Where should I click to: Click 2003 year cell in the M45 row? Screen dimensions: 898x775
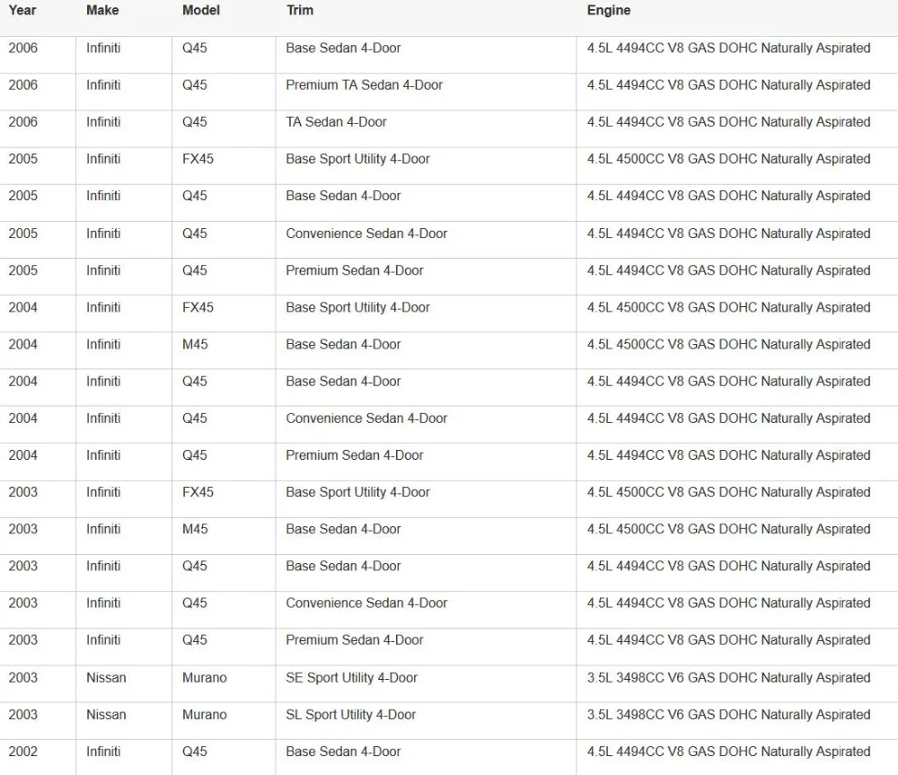click(23, 529)
